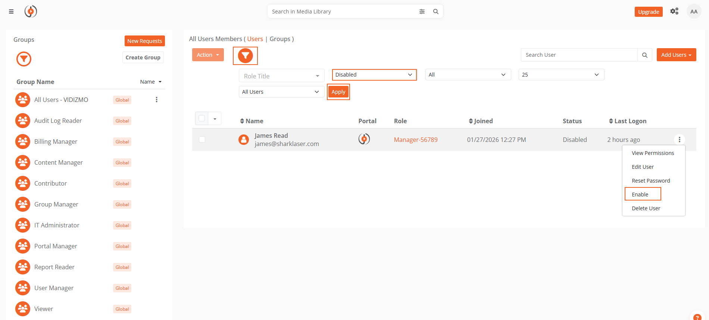Viewport: 709px width, 320px height.
Task: Choose Reset Password from context menu
Action: click(x=653, y=181)
